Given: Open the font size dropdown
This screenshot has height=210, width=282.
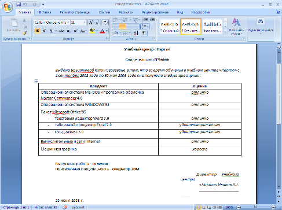Looking at the screenshot, I should (84, 23).
